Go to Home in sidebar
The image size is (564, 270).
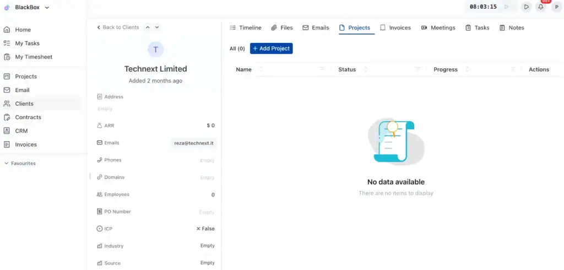pyautogui.click(x=23, y=30)
